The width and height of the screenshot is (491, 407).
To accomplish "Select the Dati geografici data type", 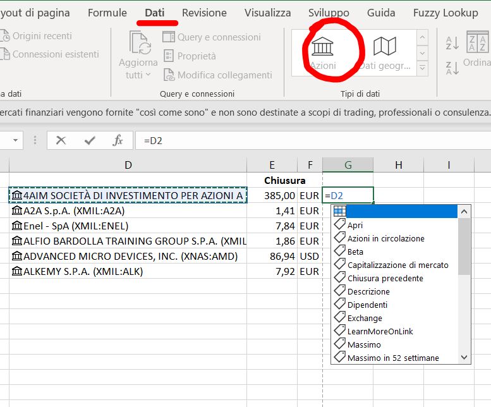I will click(x=385, y=52).
